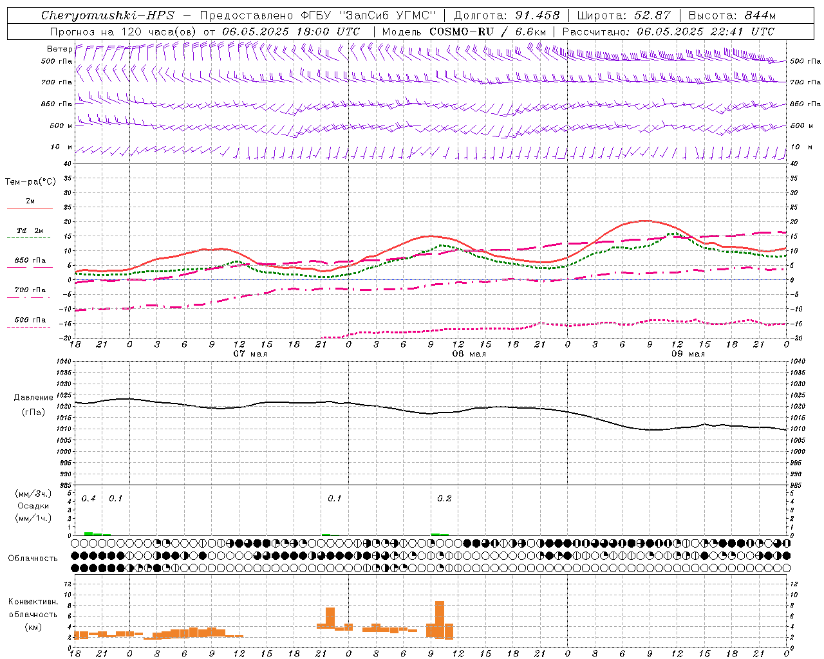Click the Конвективн. convective cloud label
The width and height of the screenshot is (824, 659).
click(33, 602)
